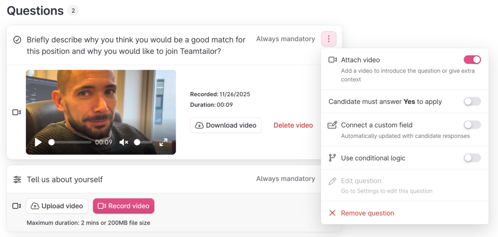Screen dimensions: 498x237
Task: Turn on Connect a custom field toggle
Action: 472,125
